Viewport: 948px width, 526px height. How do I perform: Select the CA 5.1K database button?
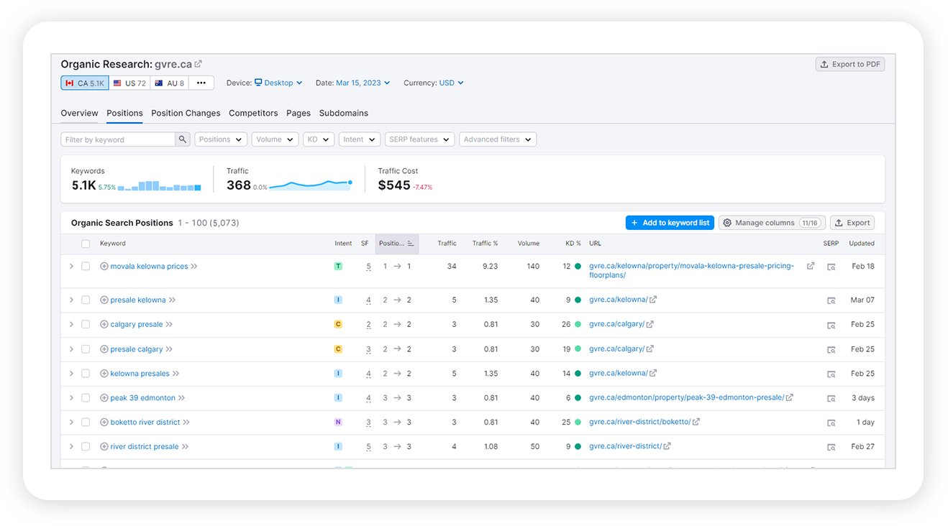tap(85, 83)
